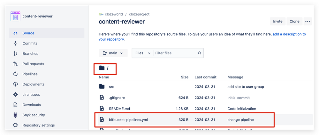Click the Pipelines circular arrows icon

(15, 74)
